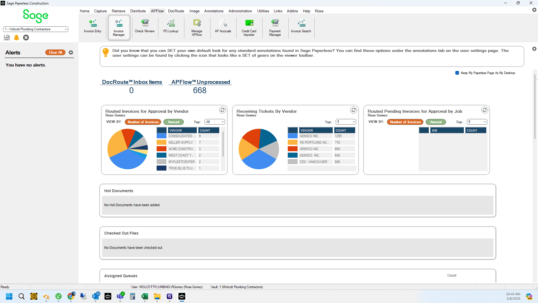Select the CED - VANCOUVER row
The width and height of the screenshot is (538, 303).
tap(321, 162)
